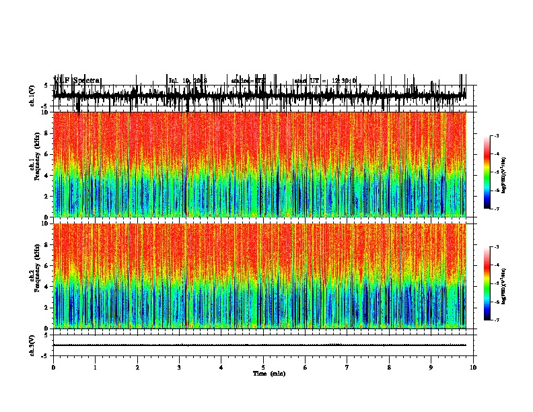Click the '0' tick on the time axis
Screen dimensions: 533x412
click(53, 367)
